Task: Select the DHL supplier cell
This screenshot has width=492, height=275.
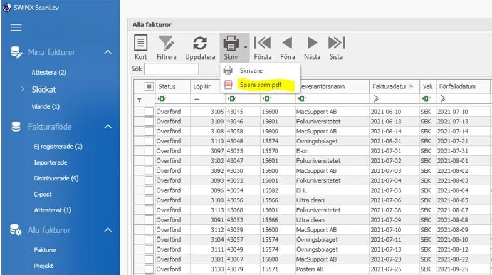Action: coord(332,190)
